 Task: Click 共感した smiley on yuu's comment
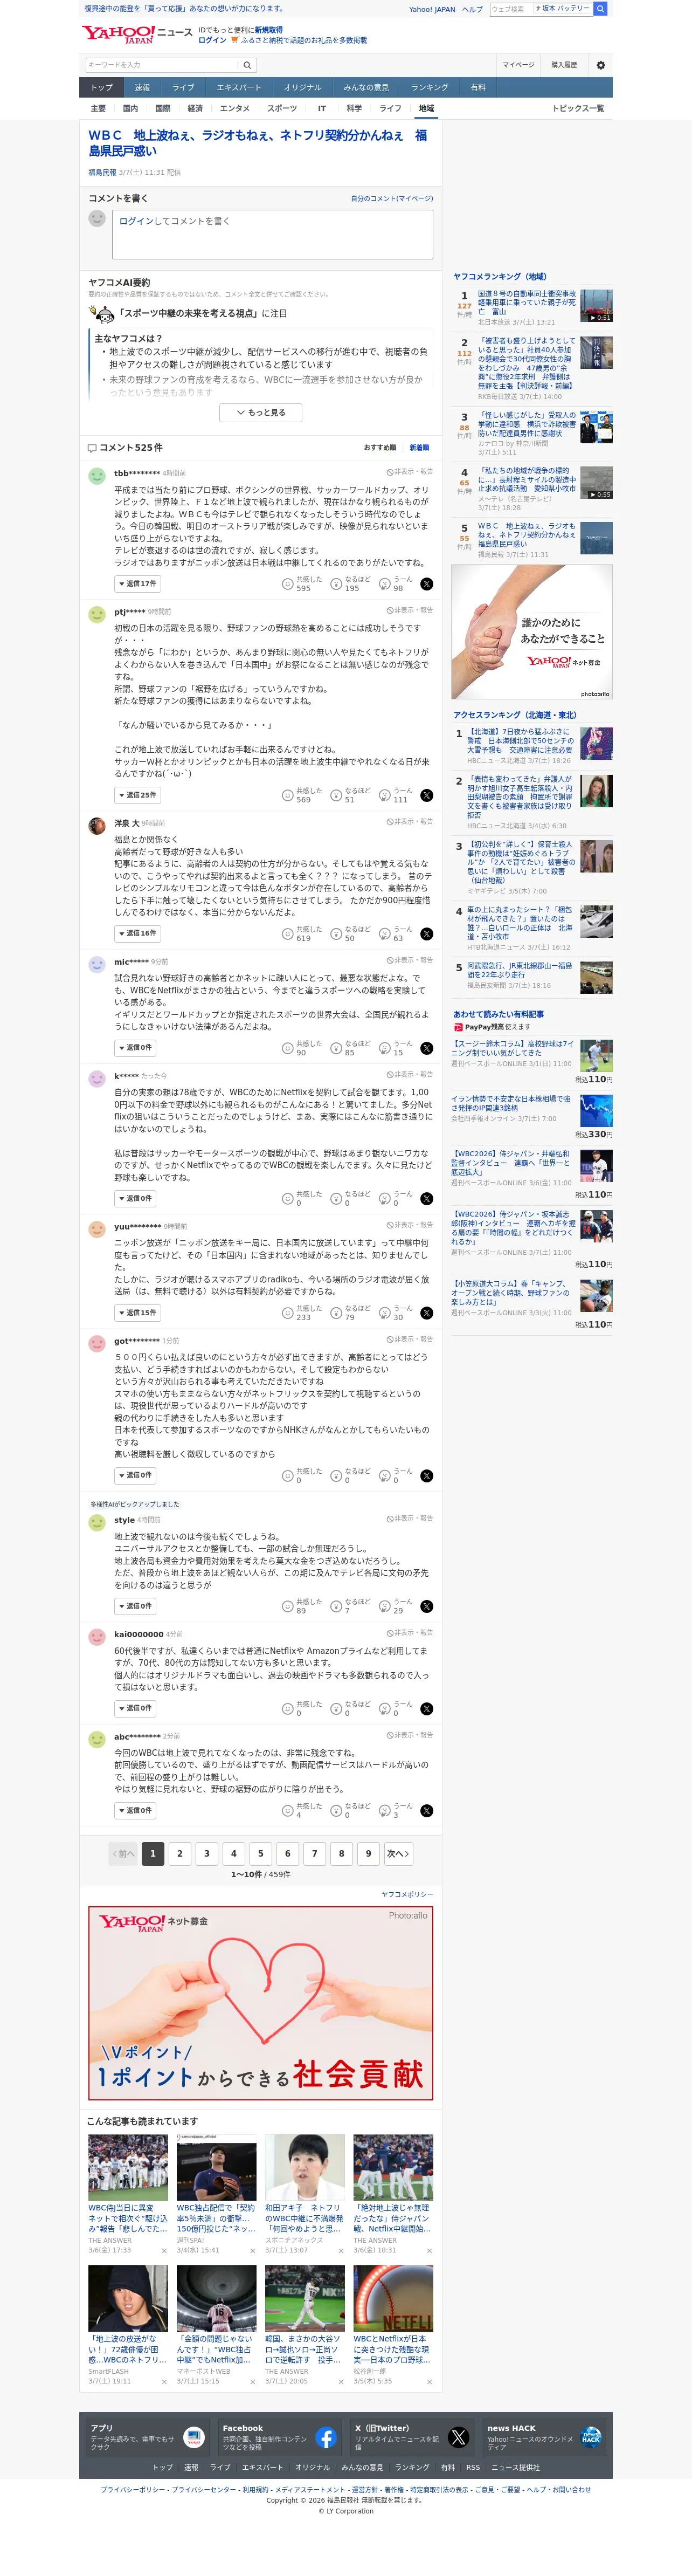pyautogui.click(x=287, y=1313)
